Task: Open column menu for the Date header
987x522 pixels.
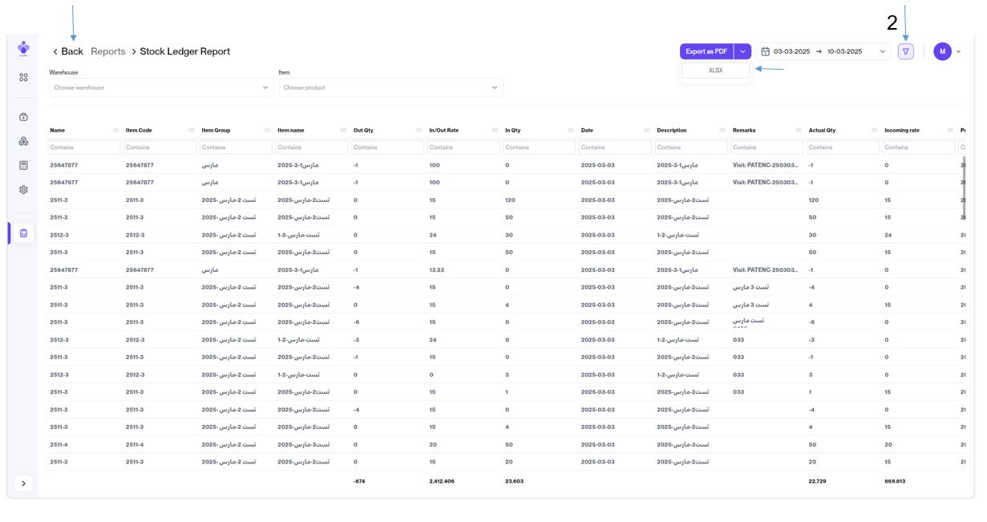Action: (x=646, y=130)
